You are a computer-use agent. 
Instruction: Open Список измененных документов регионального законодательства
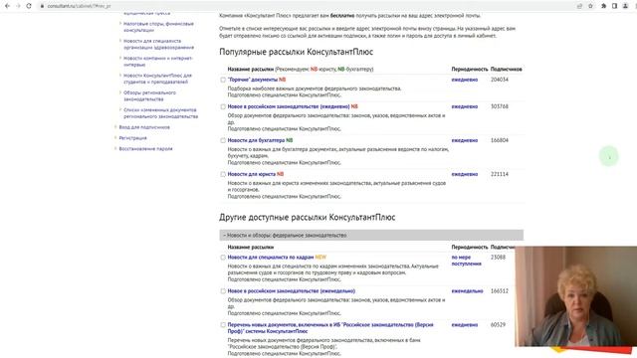160,113
